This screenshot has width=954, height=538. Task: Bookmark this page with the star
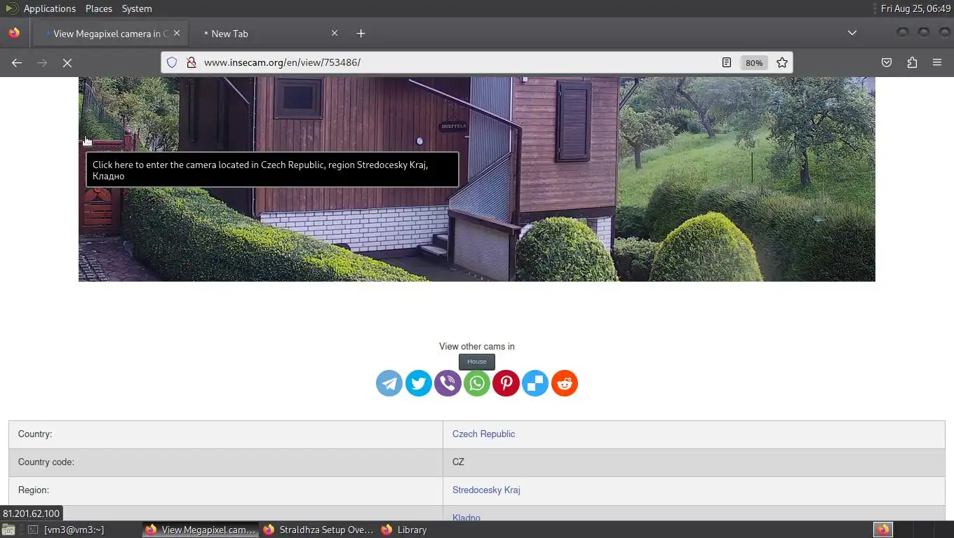[x=782, y=62]
